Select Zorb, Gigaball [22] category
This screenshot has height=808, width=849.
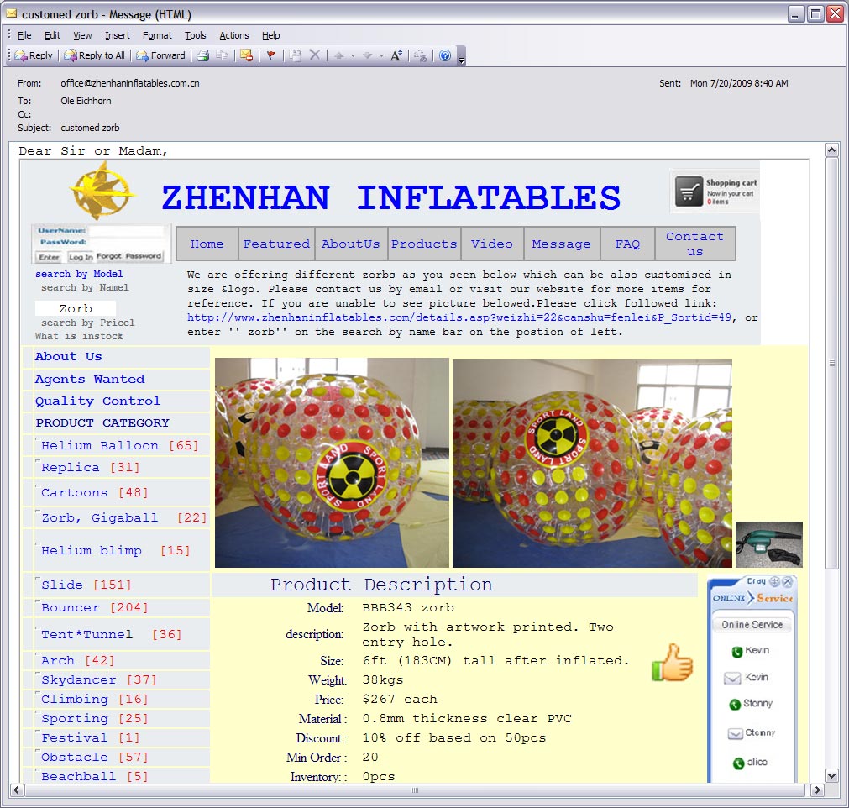(124, 517)
